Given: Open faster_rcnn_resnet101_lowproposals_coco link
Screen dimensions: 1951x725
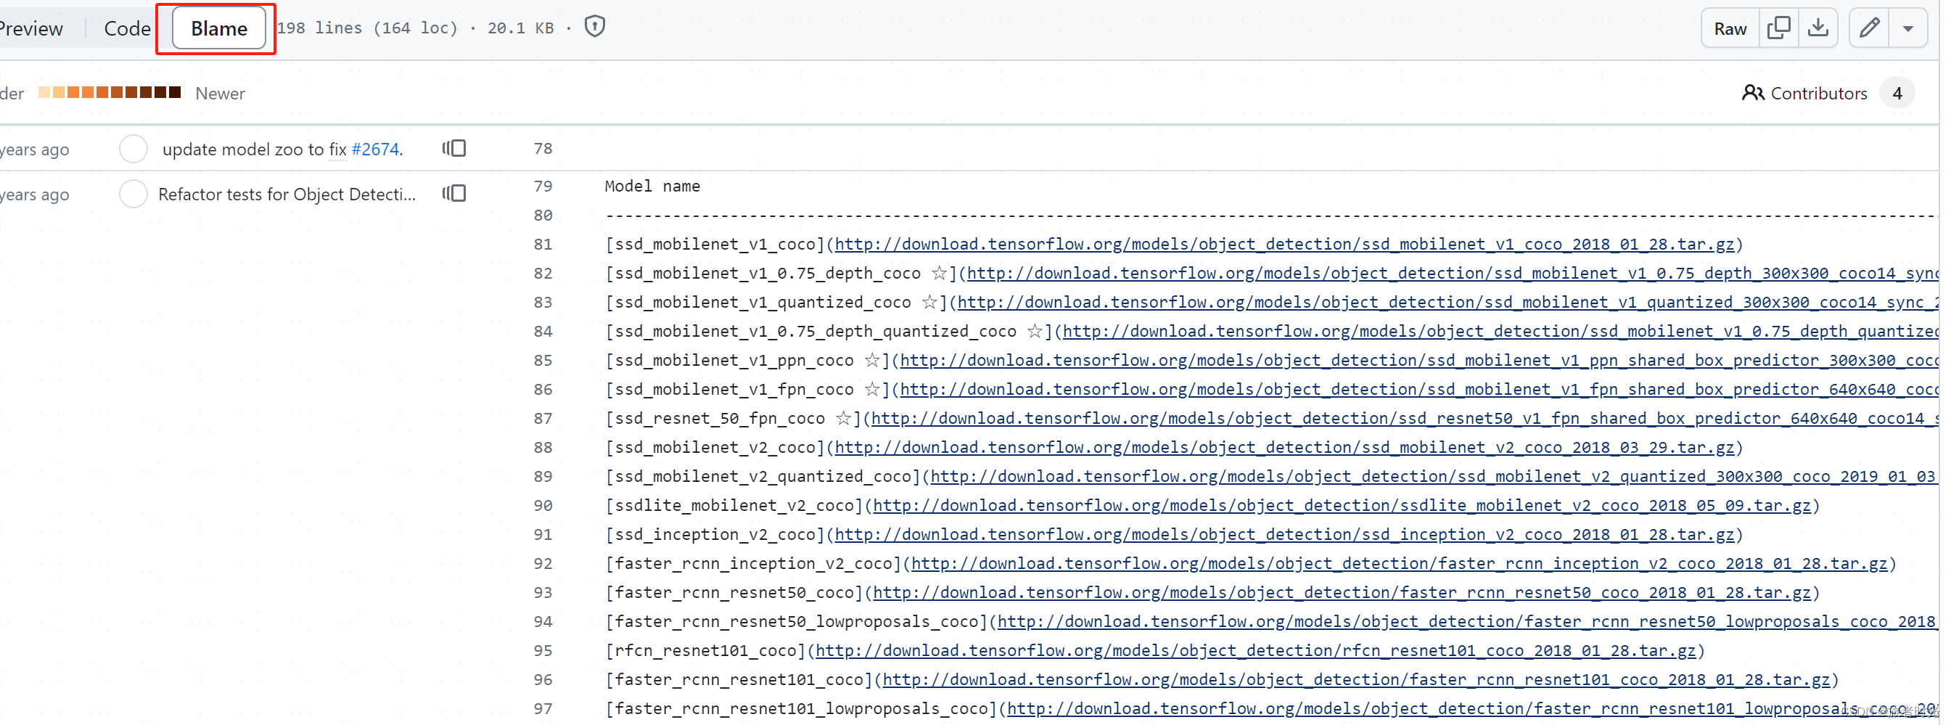Looking at the screenshot, I should 1472,709.
